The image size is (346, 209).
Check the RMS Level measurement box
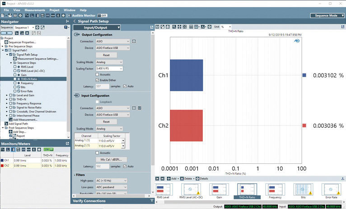(x=15, y=67)
